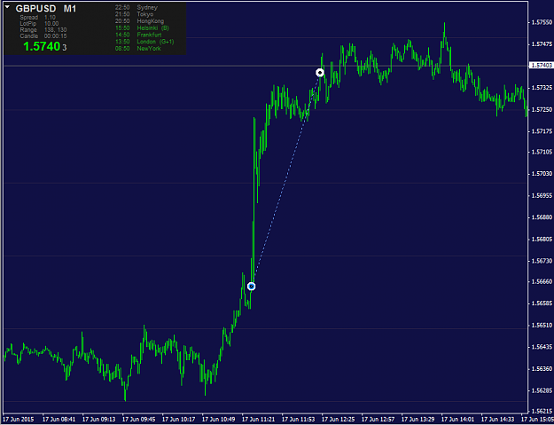Click the 17 Jun 13:29 time label

coord(418,420)
